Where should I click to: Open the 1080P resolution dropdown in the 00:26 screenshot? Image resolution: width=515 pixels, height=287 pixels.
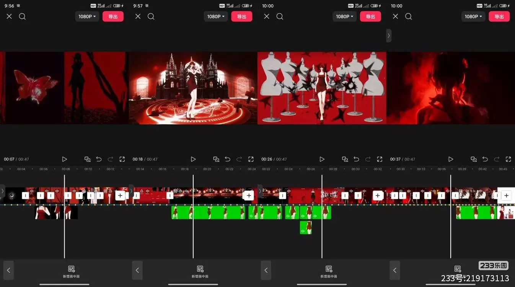345,16
